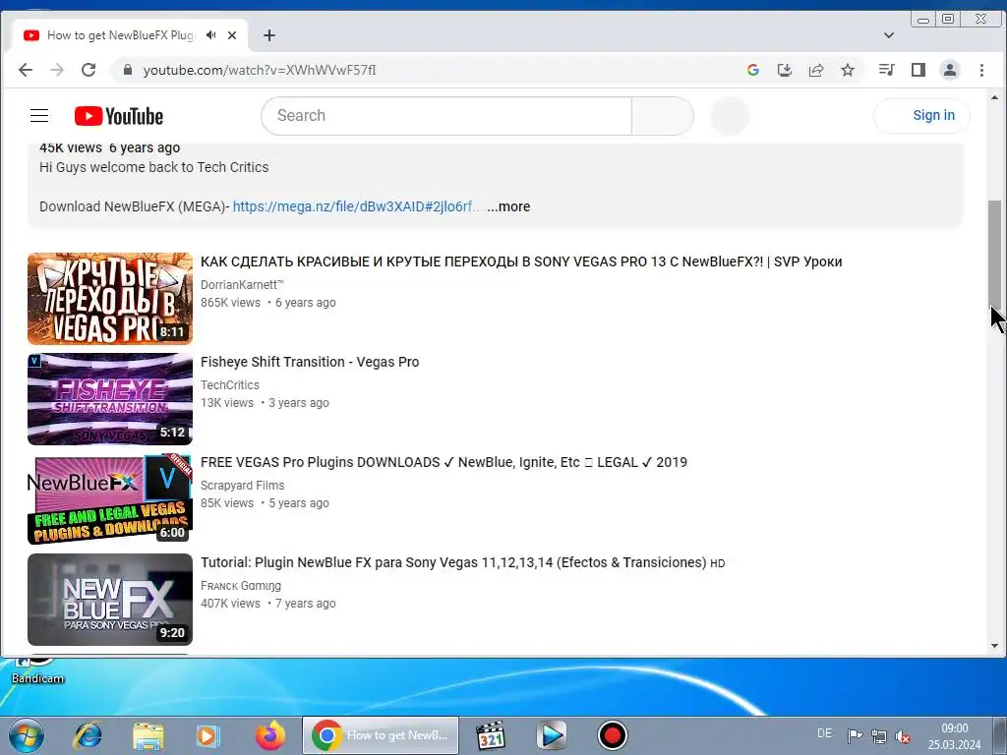The image size is (1007, 755).
Task: Open FREE VEGAS Pro Plugins DOWNLOADS title
Action: click(x=444, y=462)
